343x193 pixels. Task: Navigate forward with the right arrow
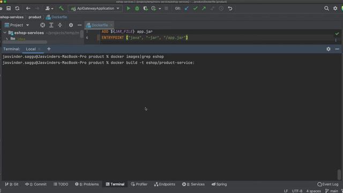tap(37, 9)
